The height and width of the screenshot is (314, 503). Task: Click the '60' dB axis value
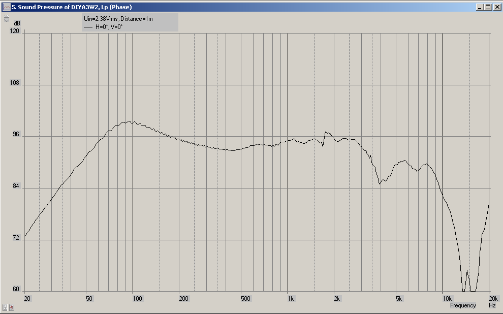pyautogui.click(x=16, y=289)
